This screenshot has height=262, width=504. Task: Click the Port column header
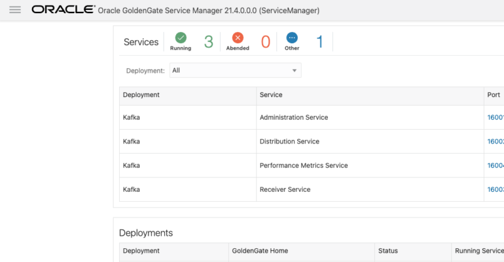tap(494, 95)
